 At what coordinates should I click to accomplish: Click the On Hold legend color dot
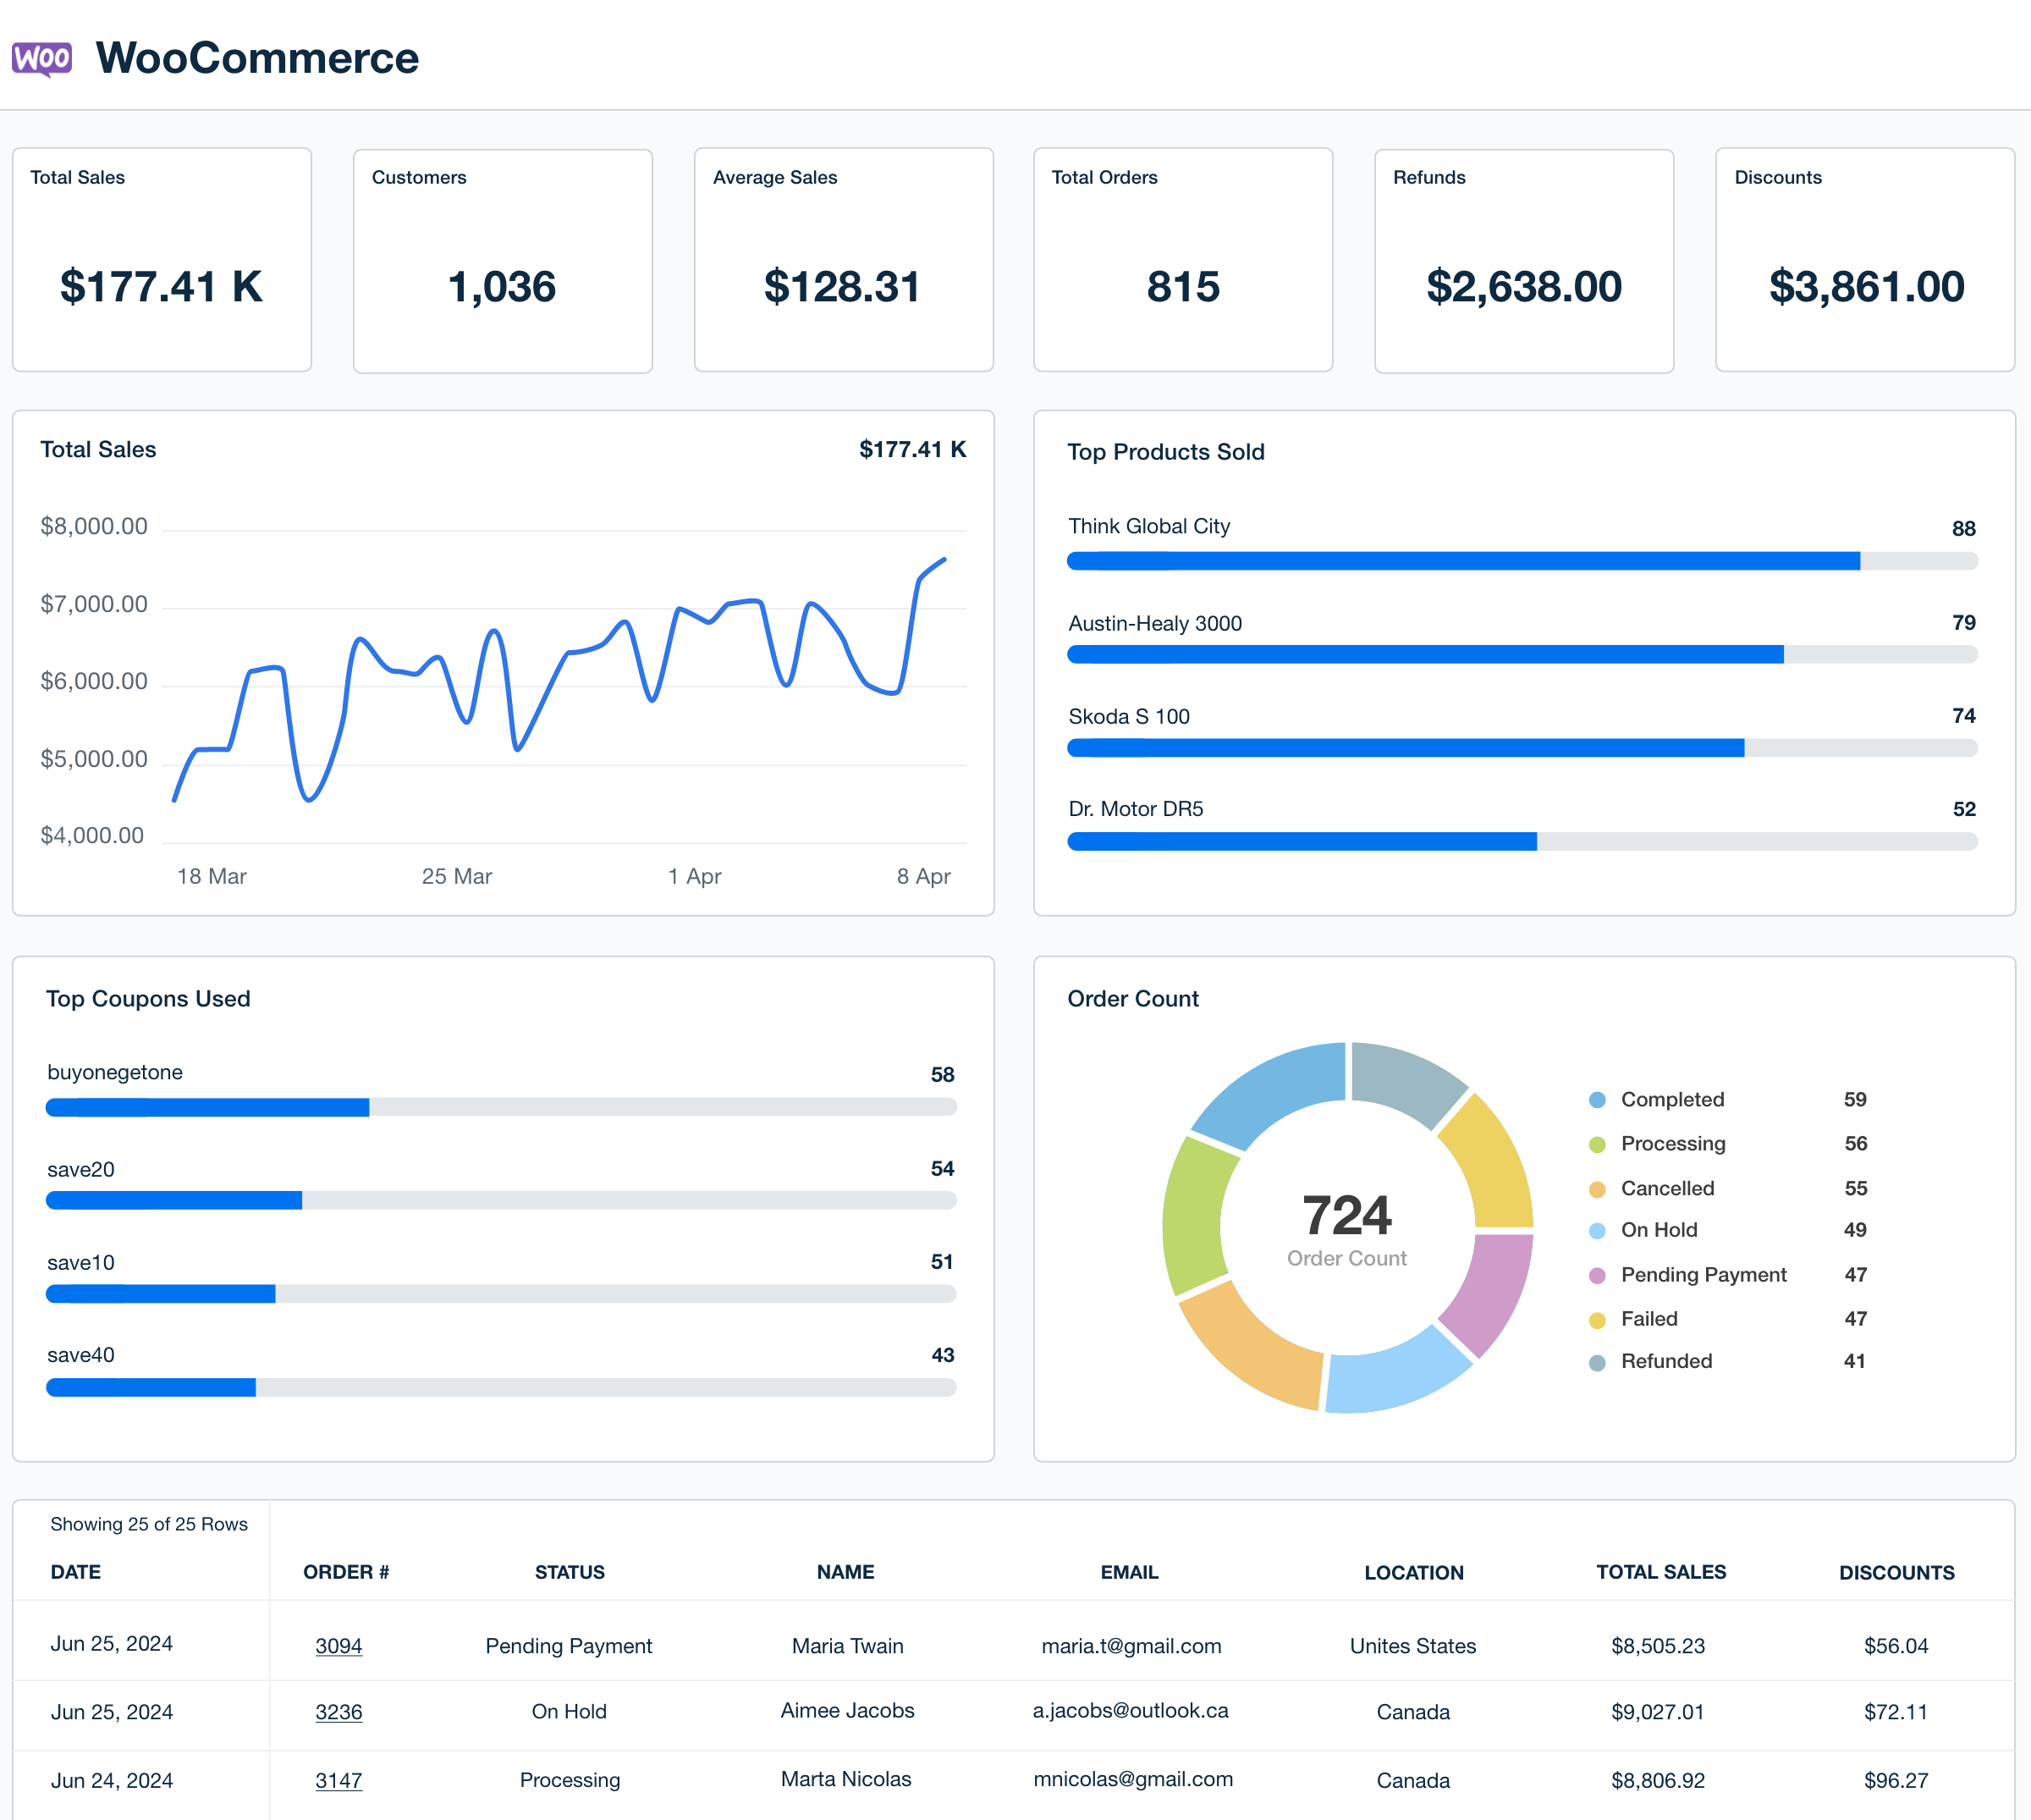click(1599, 1230)
